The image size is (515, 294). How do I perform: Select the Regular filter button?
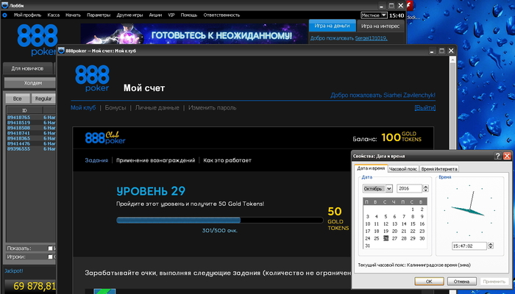[x=43, y=98]
